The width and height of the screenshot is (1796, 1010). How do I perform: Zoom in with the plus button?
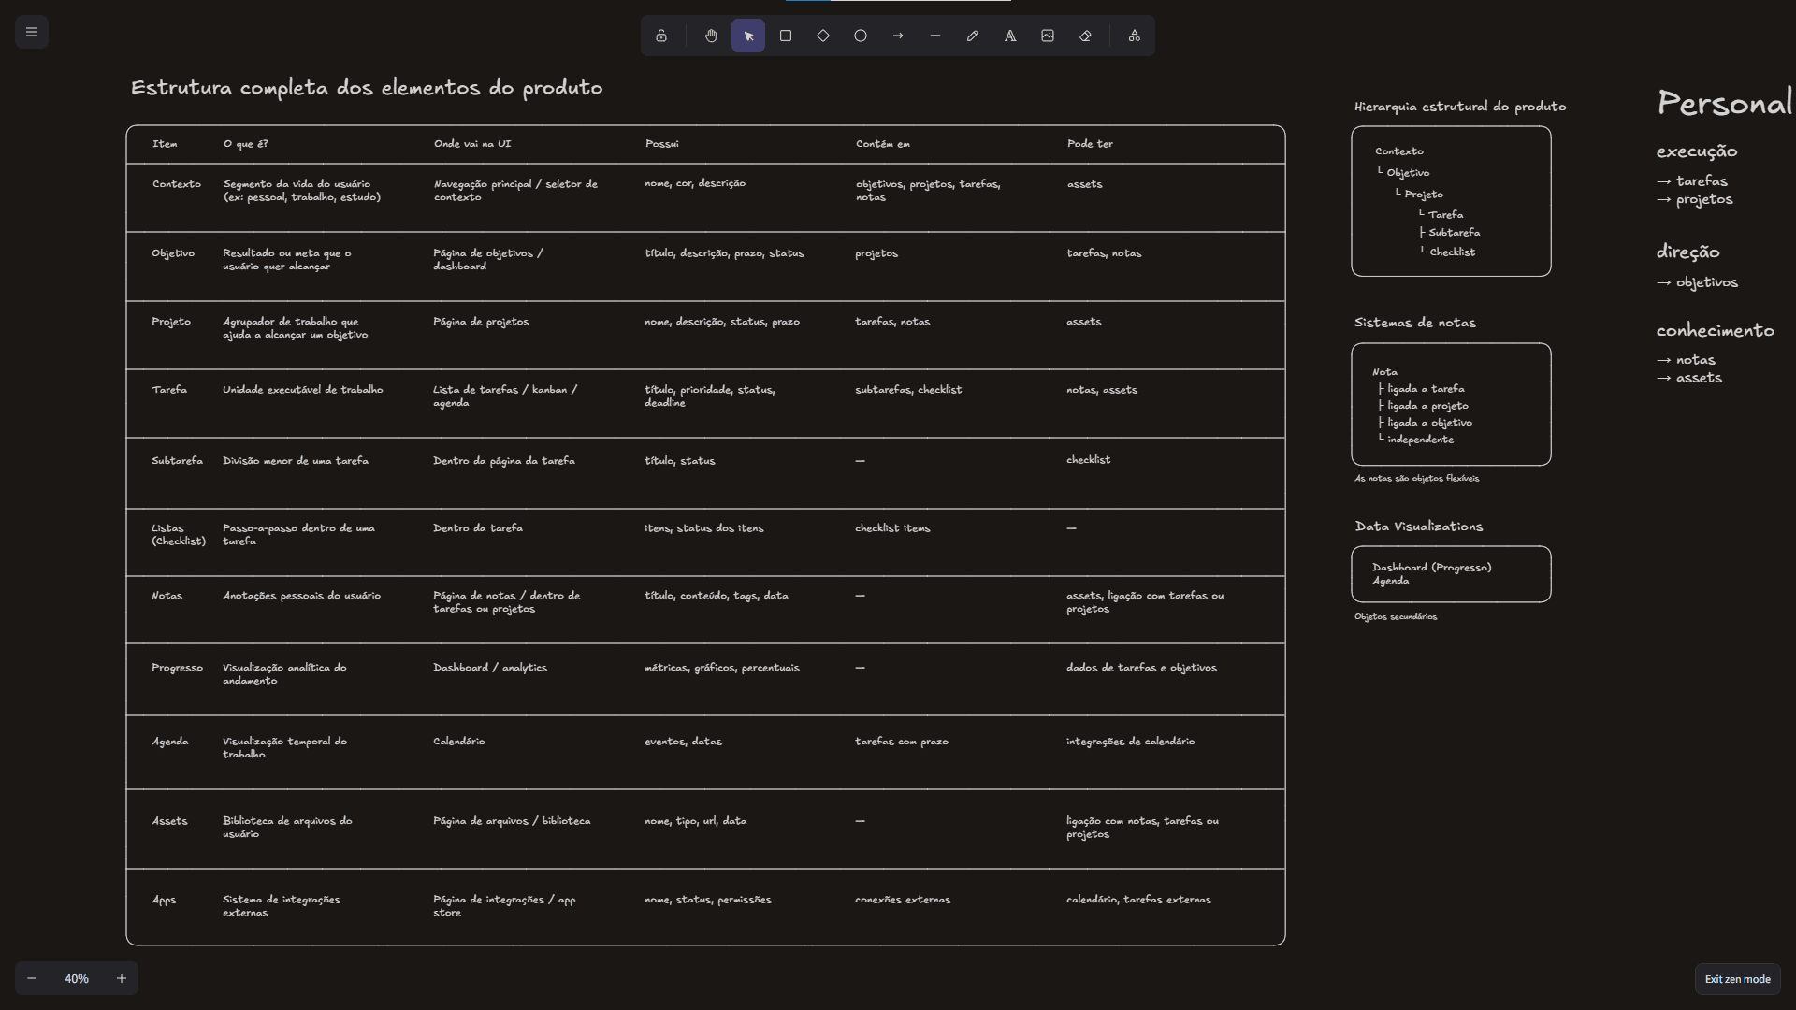pyautogui.click(x=122, y=978)
